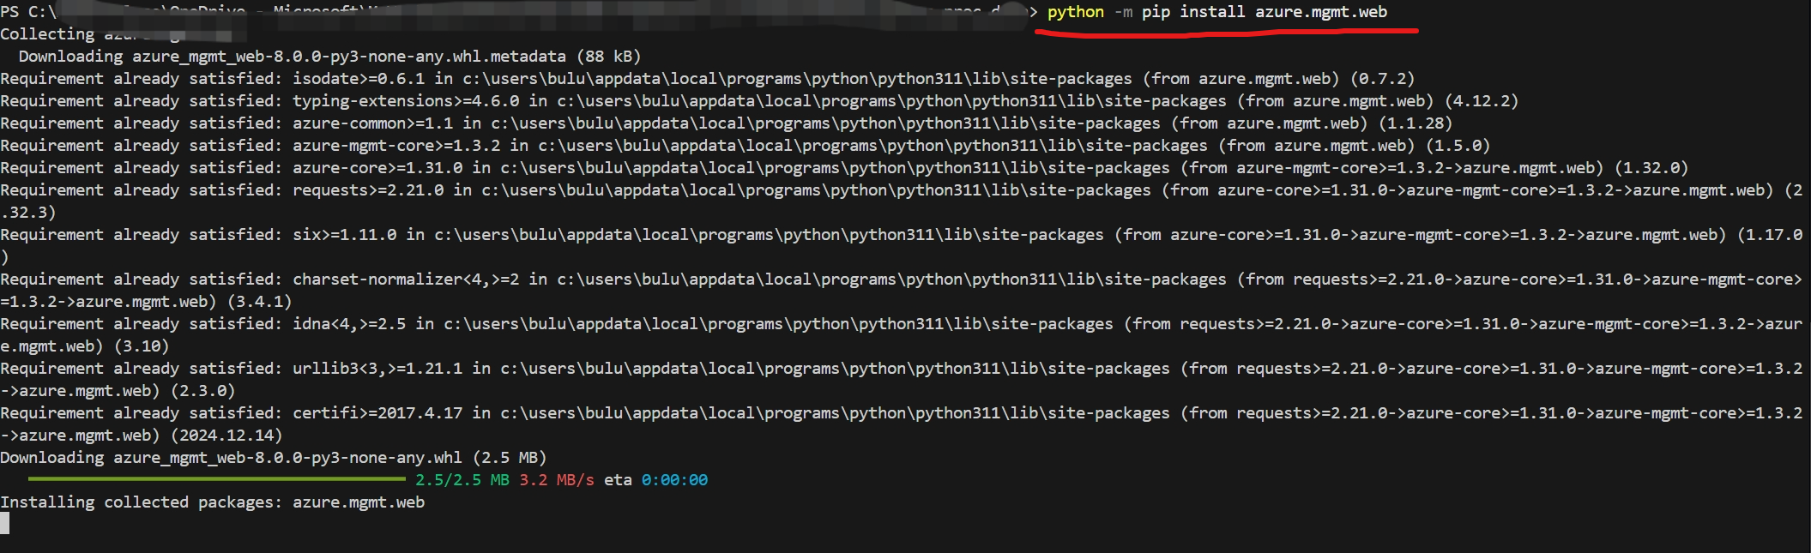Screen dimensions: 1811x553
Task: Click the whl.metadata (88 kB) download line
Action: coord(329,57)
